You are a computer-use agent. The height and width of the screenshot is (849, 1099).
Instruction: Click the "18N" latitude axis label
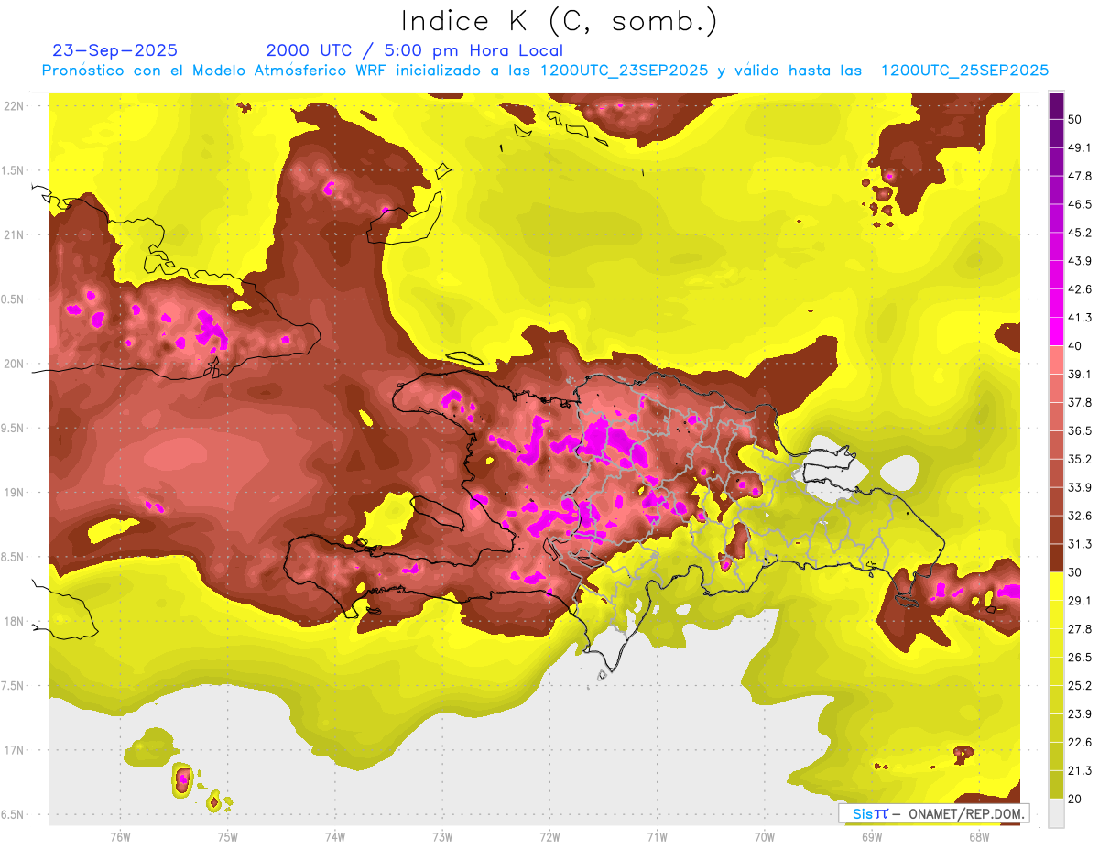tap(15, 621)
